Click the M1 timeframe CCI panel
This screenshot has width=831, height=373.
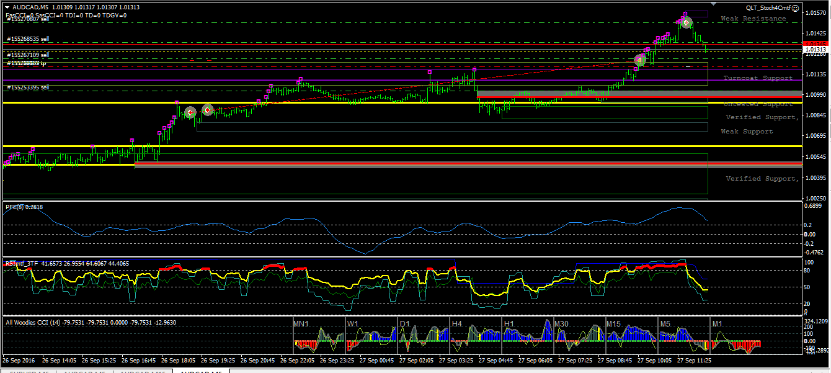(735, 335)
